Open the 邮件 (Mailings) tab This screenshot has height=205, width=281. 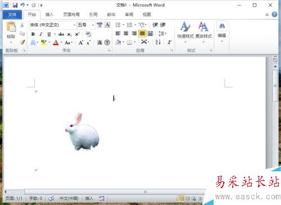(x=111, y=15)
